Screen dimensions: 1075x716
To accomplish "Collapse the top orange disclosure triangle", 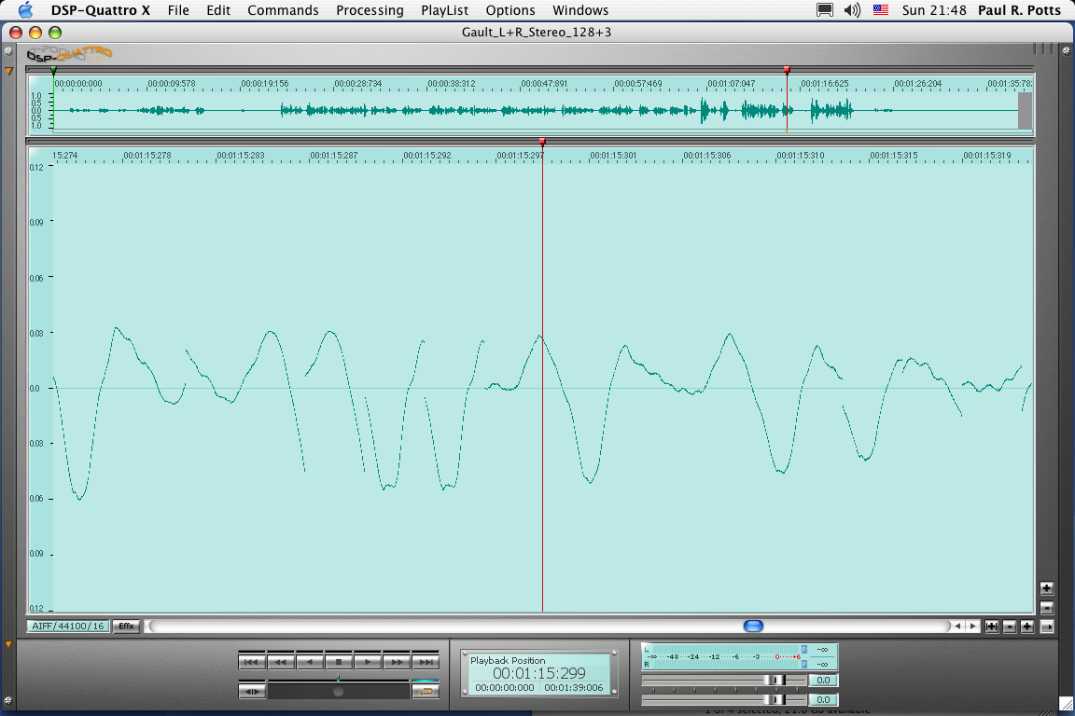I will tap(9, 71).
